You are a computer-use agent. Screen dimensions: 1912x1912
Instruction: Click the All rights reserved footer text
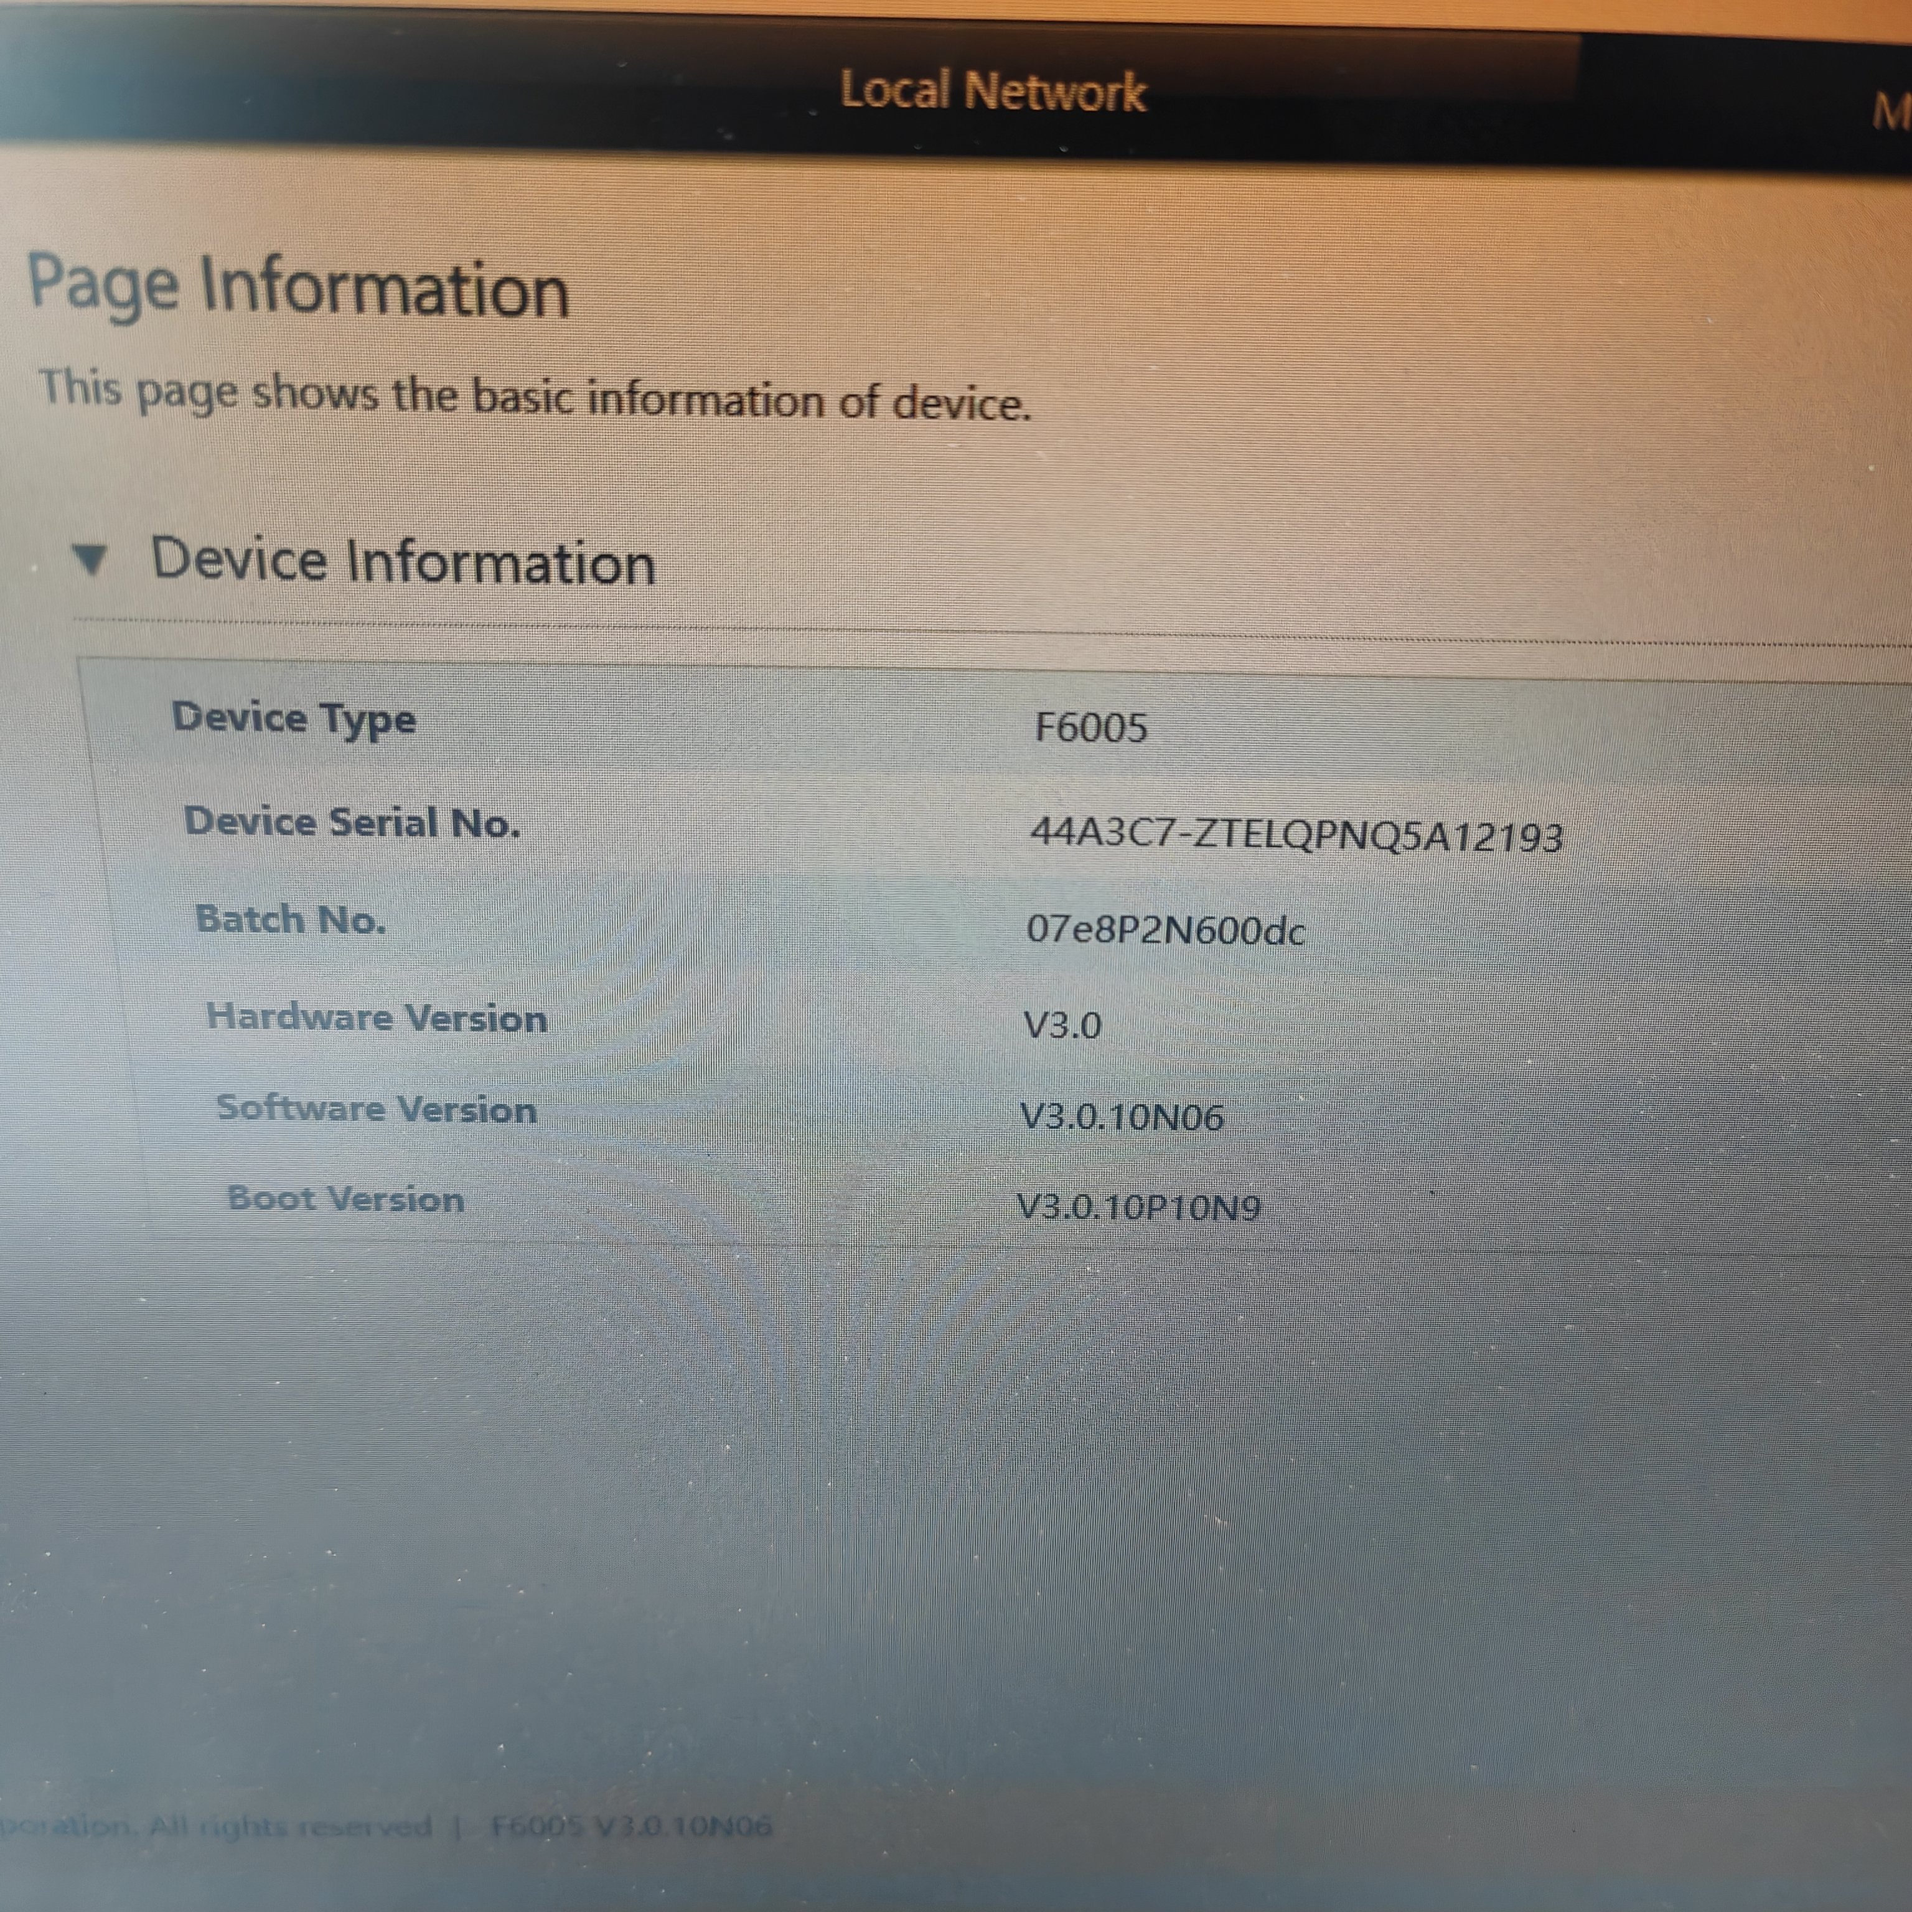pos(289,1826)
